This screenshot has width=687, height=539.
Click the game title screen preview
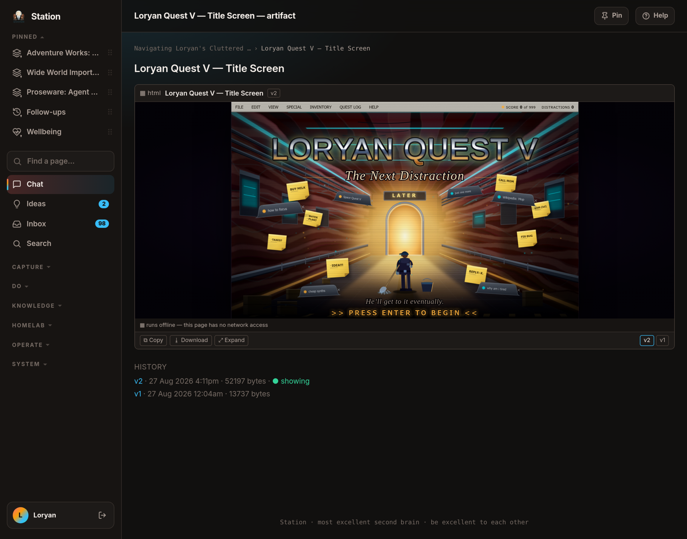coord(405,210)
